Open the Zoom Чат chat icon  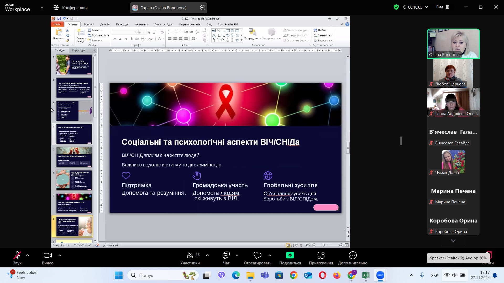tap(226, 255)
